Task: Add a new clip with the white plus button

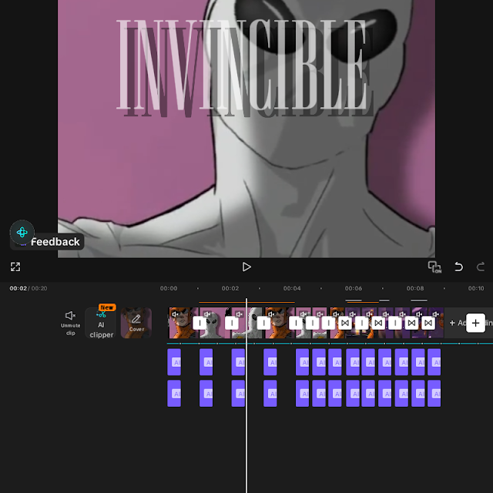Action: (x=475, y=323)
